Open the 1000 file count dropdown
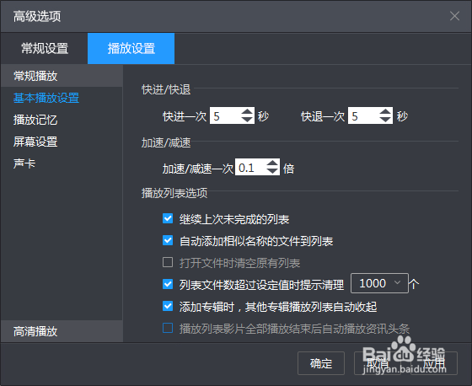The height and width of the screenshot is (386, 472). pos(379,283)
